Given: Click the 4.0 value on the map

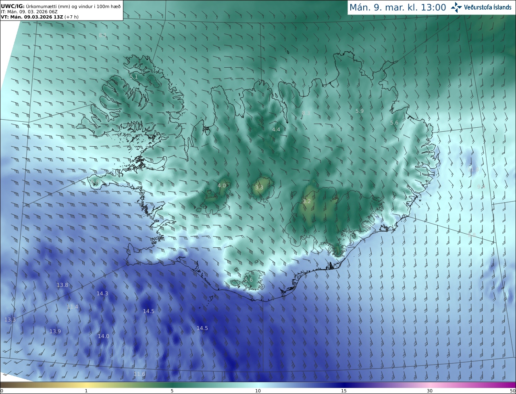Looking at the screenshot, I should [222, 186].
